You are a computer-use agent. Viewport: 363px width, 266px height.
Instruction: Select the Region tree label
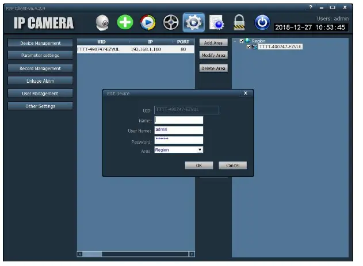point(259,41)
